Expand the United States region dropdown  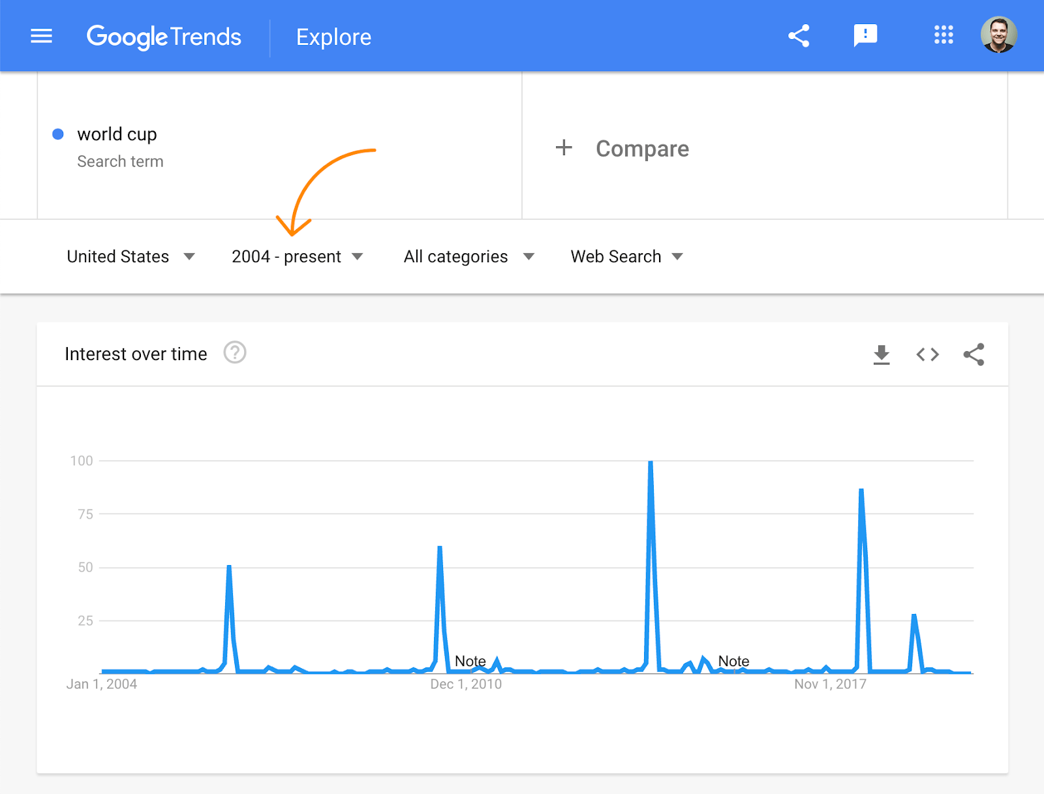click(x=130, y=256)
